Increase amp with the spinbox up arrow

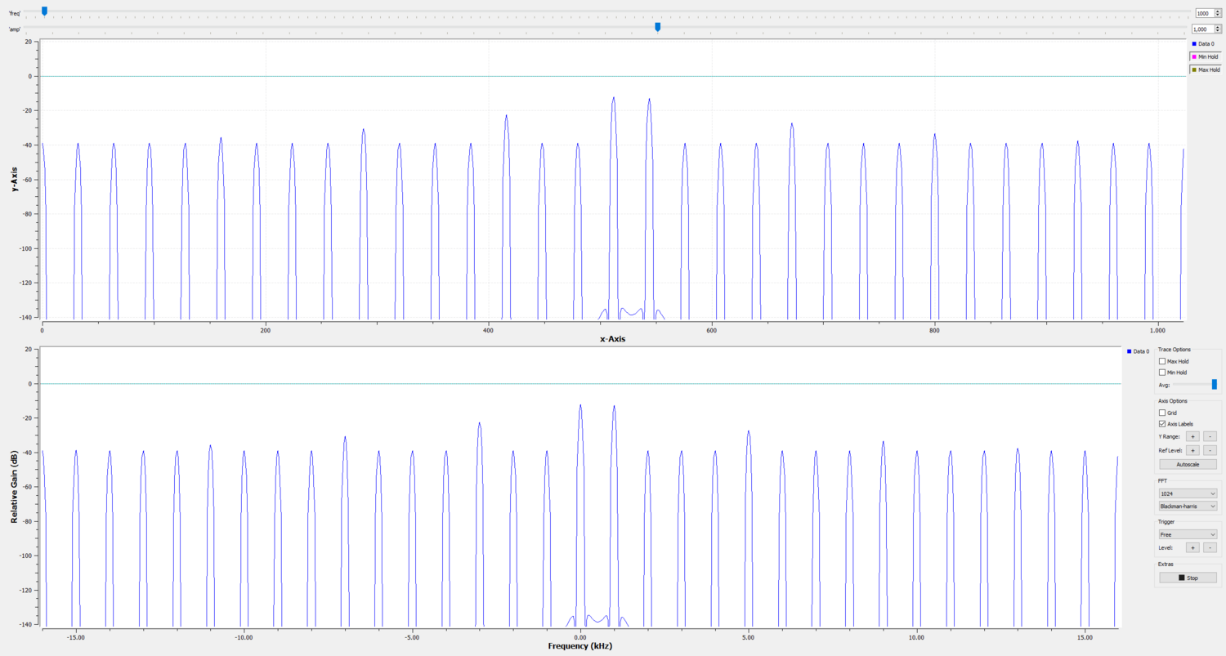(1217, 28)
